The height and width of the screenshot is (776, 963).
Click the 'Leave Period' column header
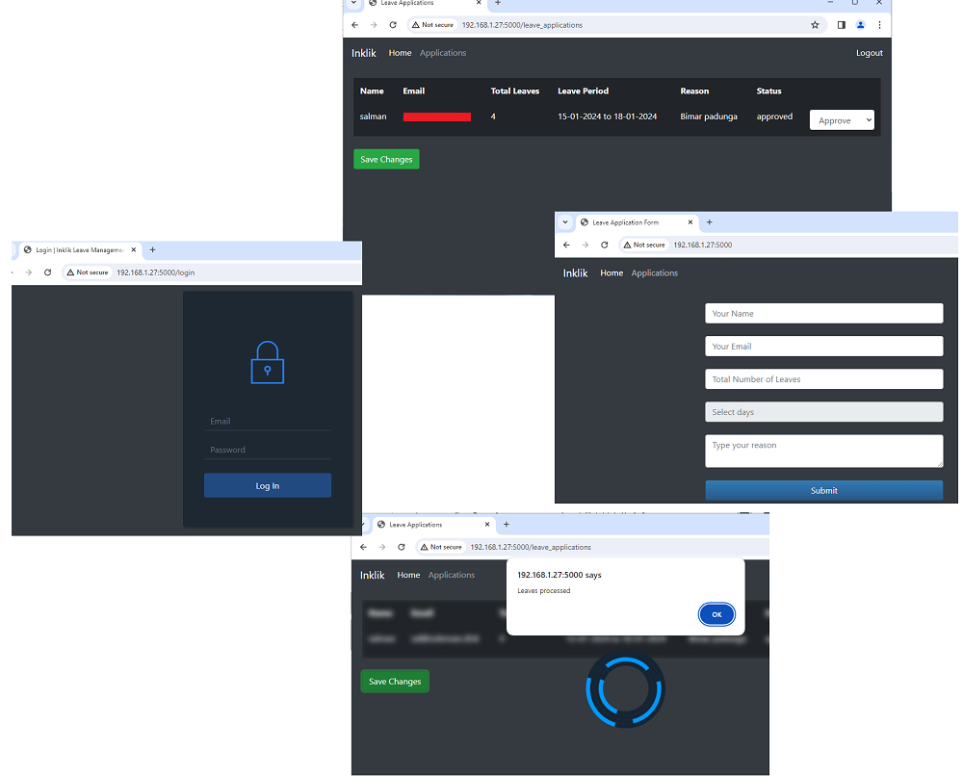[x=583, y=91]
